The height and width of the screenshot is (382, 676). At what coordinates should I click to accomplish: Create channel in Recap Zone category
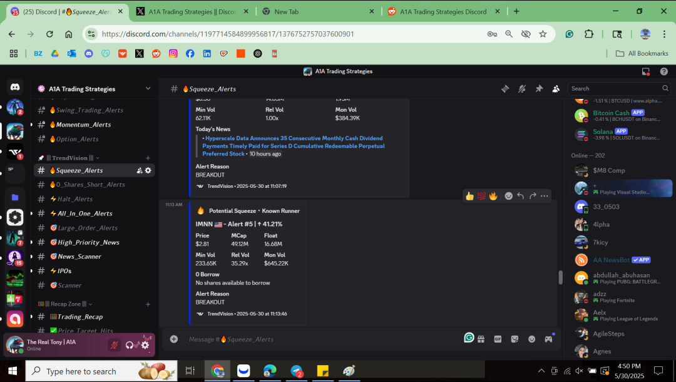pos(148,304)
